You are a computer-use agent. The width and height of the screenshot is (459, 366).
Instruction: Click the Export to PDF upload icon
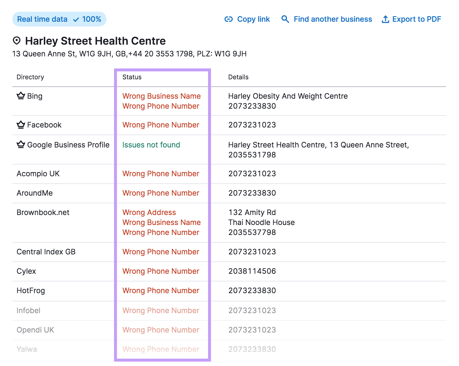coord(385,19)
